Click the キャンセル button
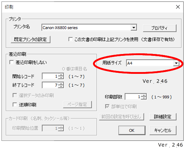 (163, 130)
